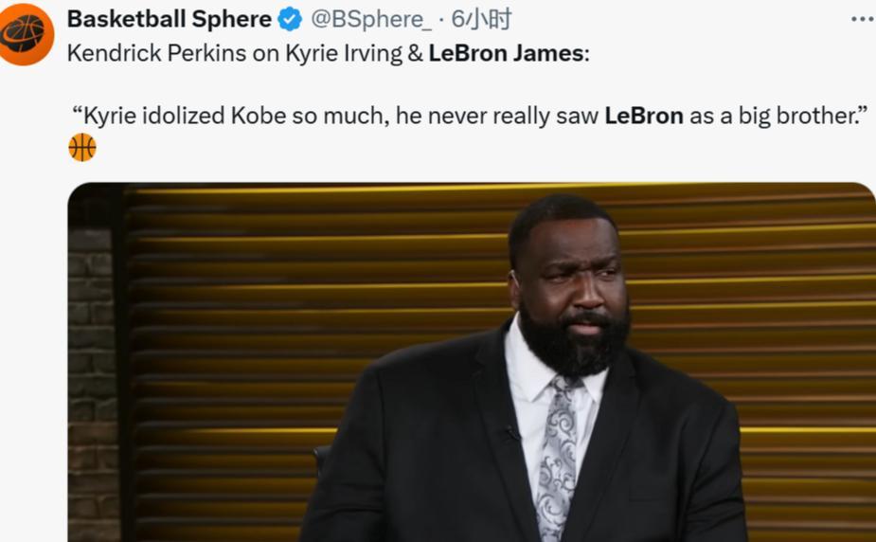Open the post via the 6小时 timestamp

481,20
